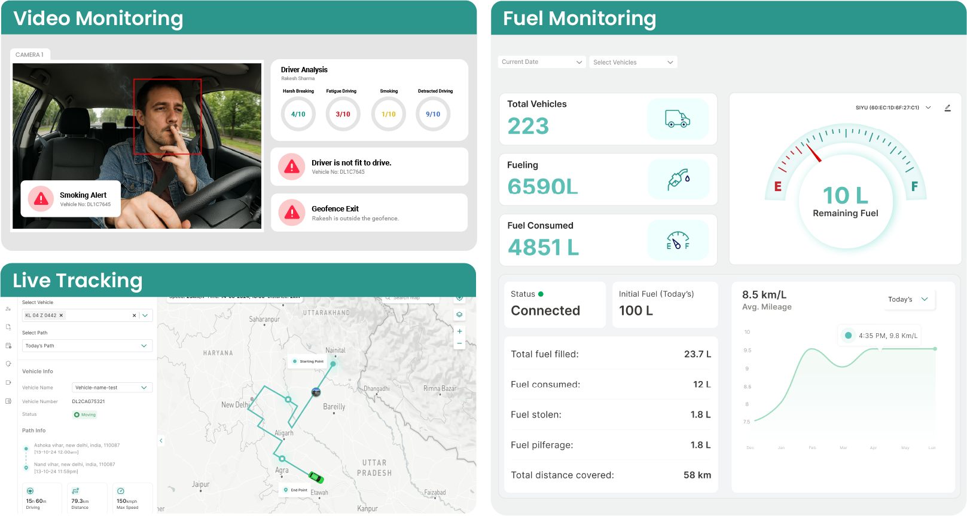Select the CAMERA 1 tab

point(30,54)
